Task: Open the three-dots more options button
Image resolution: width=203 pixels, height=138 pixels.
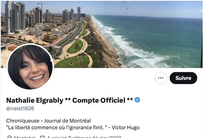Action: (161, 78)
